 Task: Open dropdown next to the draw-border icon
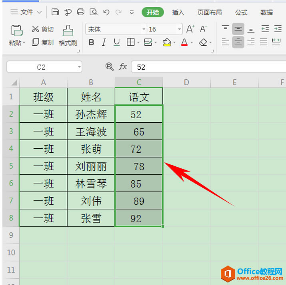tap(156, 42)
